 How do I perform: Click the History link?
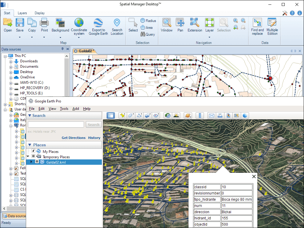(94, 138)
